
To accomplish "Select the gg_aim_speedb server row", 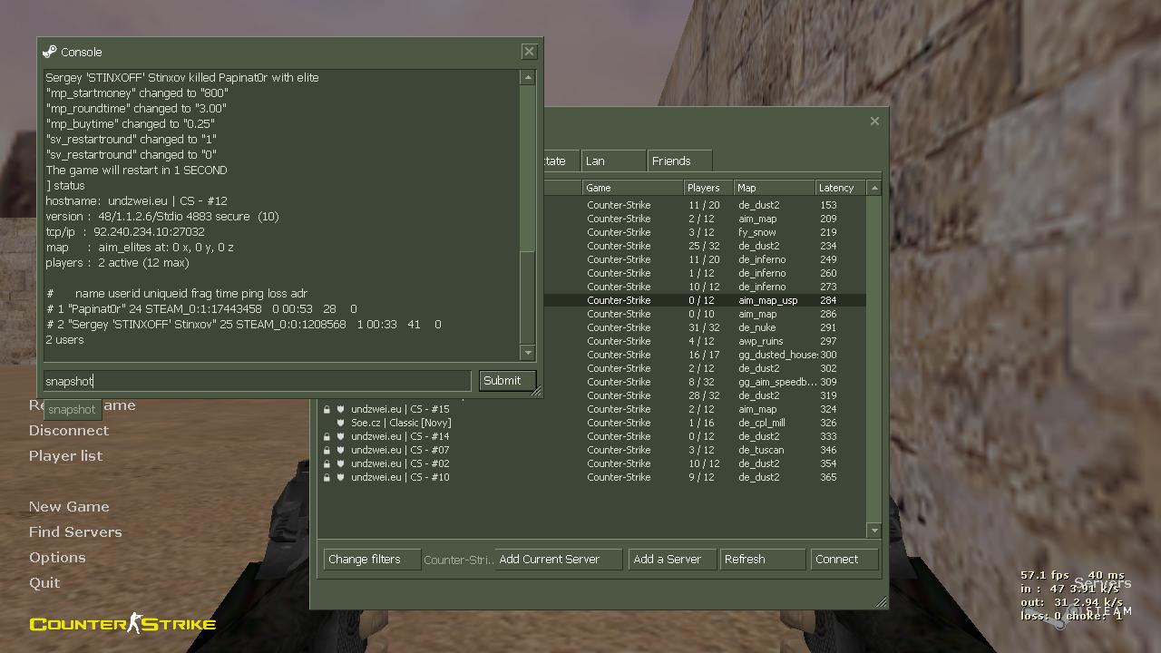I will pos(705,382).
